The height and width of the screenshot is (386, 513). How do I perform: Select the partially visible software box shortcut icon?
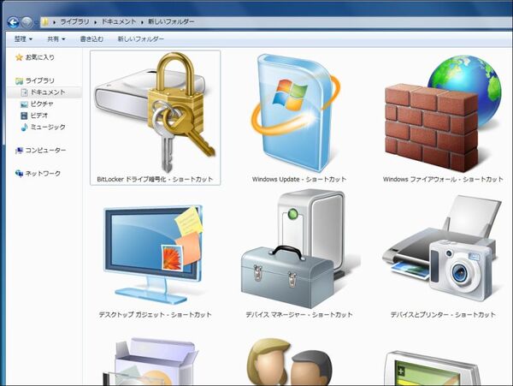tap(150, 362)
